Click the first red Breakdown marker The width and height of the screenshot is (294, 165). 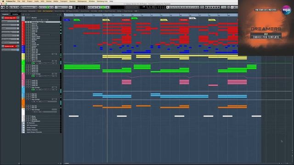tap(126, 20)
